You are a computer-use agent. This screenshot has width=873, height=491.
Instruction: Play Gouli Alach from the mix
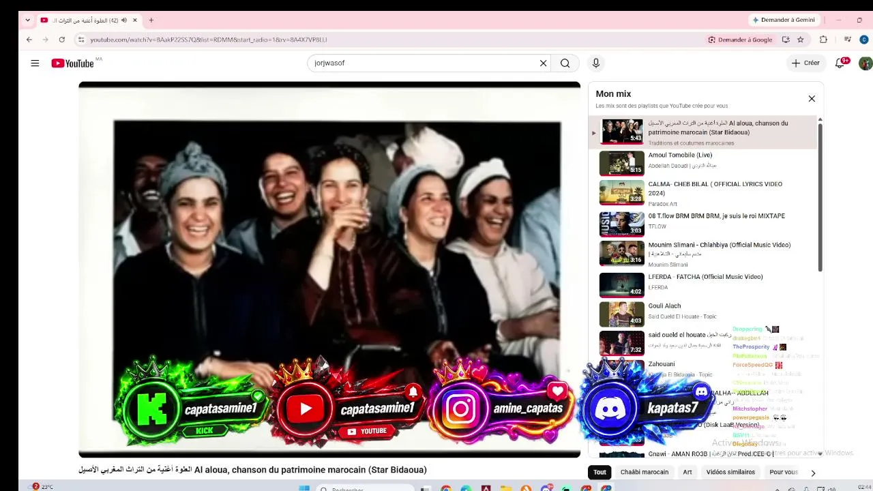[x=664, y=306]
